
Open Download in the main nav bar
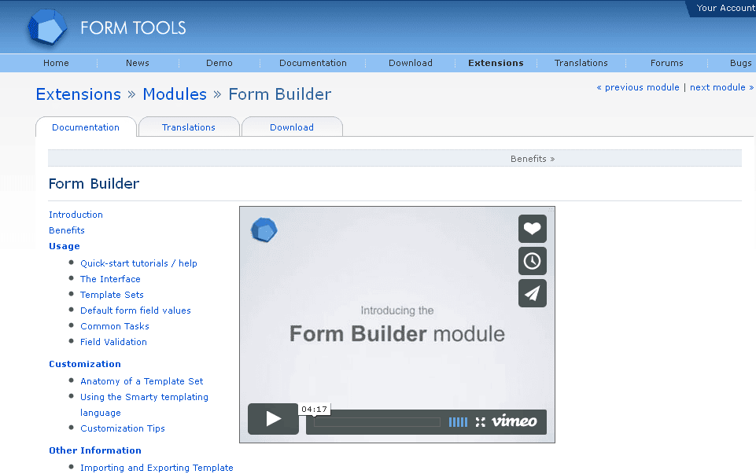click(411, 63)
